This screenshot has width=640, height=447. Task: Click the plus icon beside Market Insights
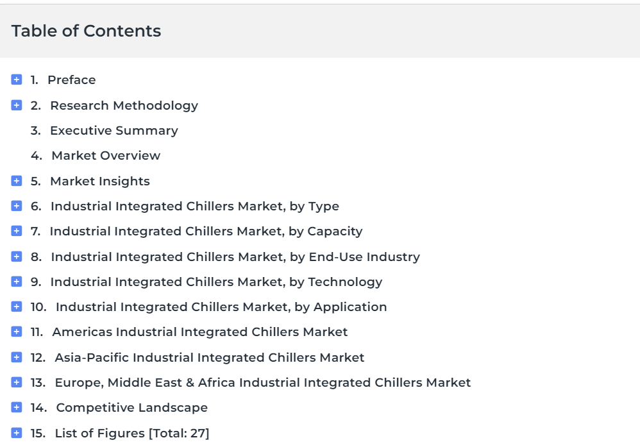[x=16, y=181]
